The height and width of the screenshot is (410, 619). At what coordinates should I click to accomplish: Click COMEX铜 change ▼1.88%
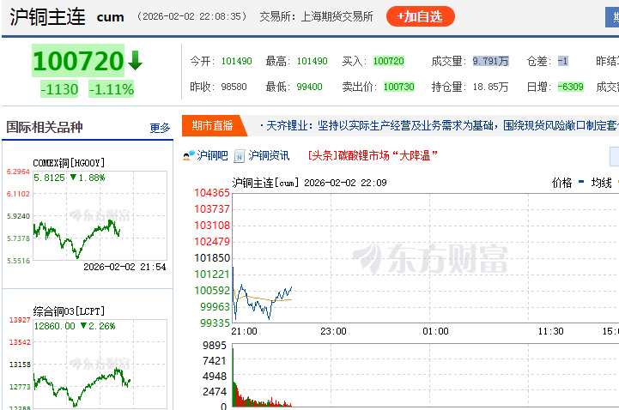click(88, 178)
